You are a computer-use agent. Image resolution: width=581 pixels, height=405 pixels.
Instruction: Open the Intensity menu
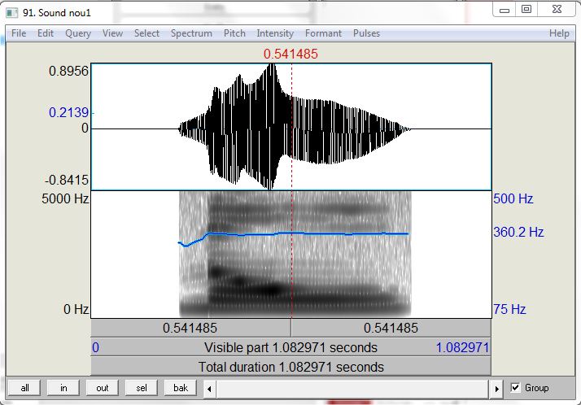pos(275,33)
